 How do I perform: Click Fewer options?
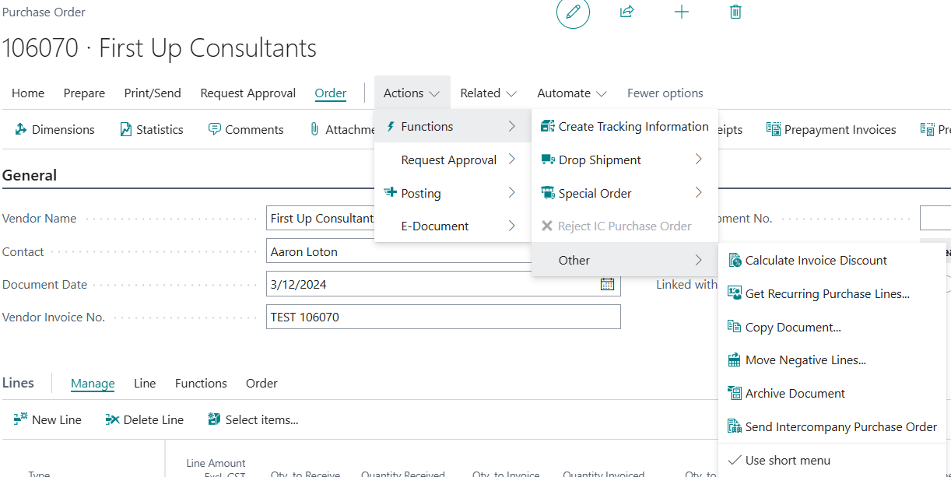tap(665, 93)
